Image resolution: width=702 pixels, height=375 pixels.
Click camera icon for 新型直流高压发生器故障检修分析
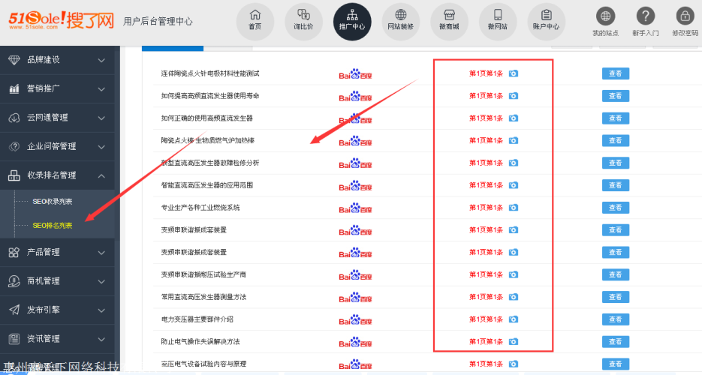514,163
